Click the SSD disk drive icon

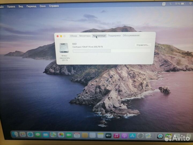click(64, 48)
